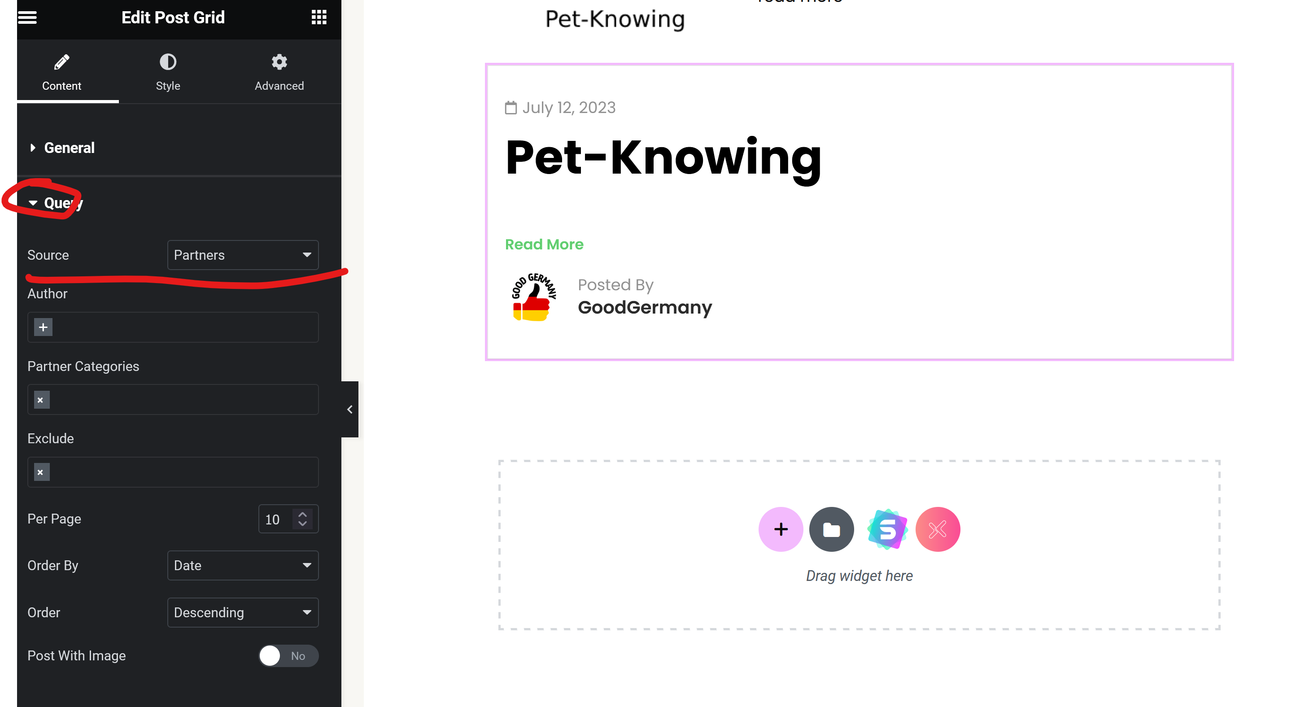Open template library folder icon
Viewport: 1296px width, 707px height.
(x=832, y=529)
